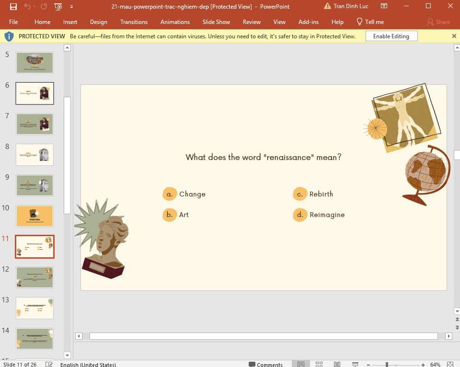The height and width of the screenshot is (367, 460).
Task: Dismiss the Protected View warning bar
Action: [454, 35]
